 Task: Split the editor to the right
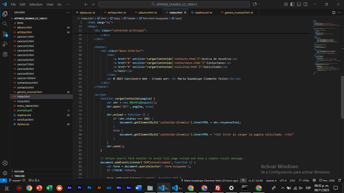tap(334, 12)
